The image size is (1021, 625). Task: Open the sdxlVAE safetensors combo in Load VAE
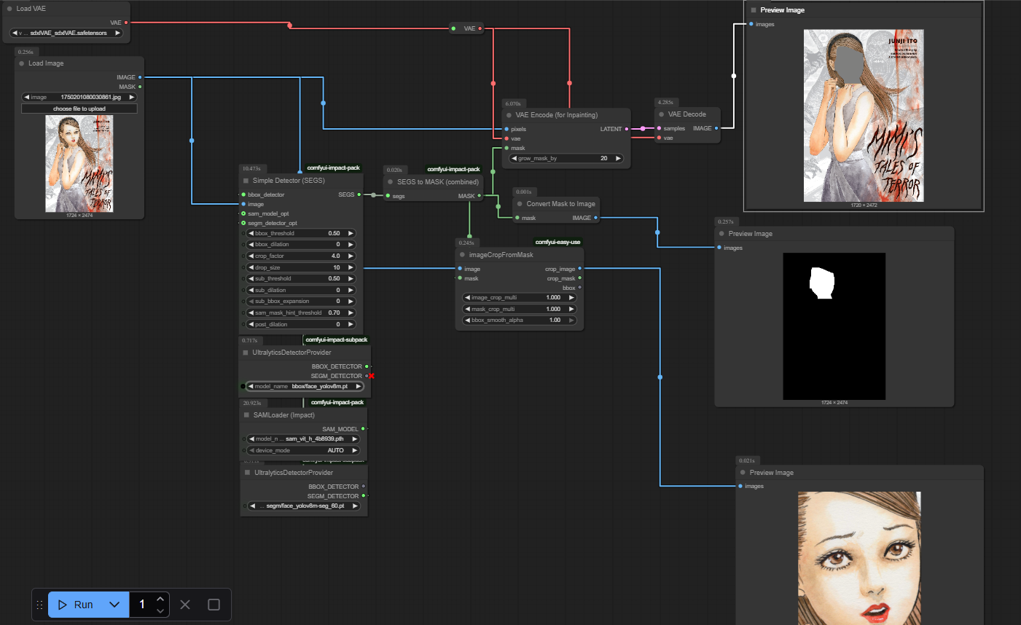[x=66, y=33]
